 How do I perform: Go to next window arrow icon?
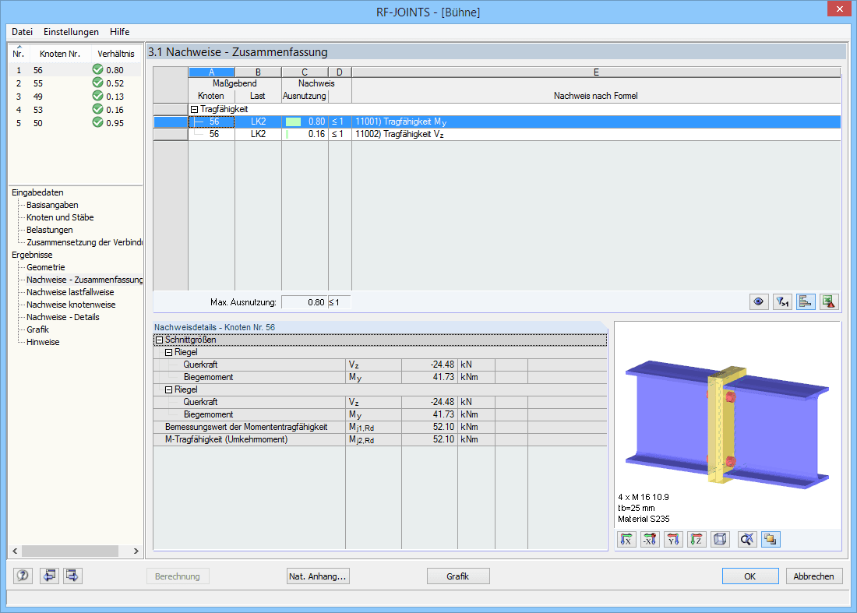72,576
